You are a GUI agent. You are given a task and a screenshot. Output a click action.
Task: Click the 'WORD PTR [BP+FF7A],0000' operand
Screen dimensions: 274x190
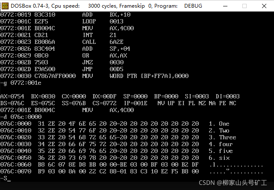[149, 76]
